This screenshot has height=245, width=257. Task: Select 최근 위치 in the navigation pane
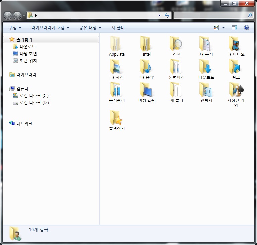click(25, 61)
